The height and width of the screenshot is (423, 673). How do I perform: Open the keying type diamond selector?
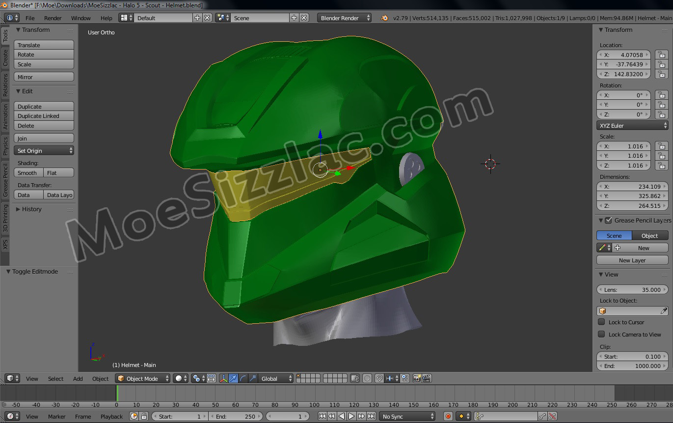(463, 416)
